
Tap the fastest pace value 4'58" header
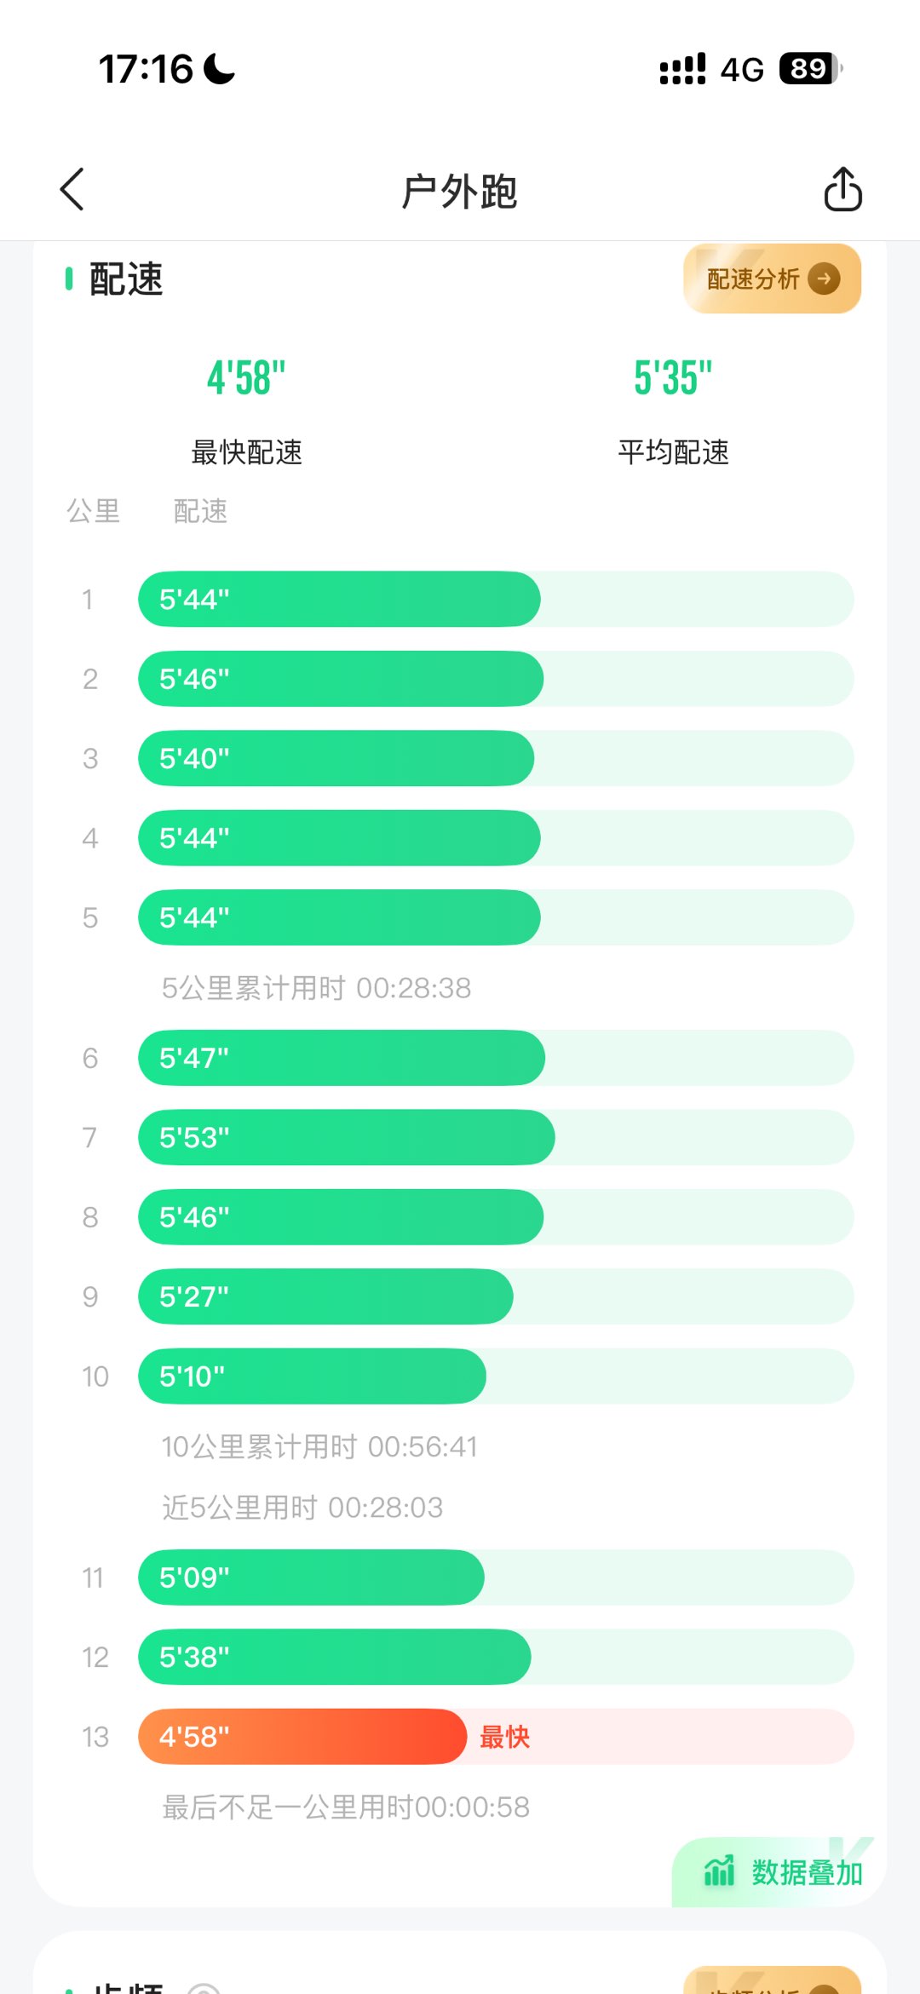point(246,378)
